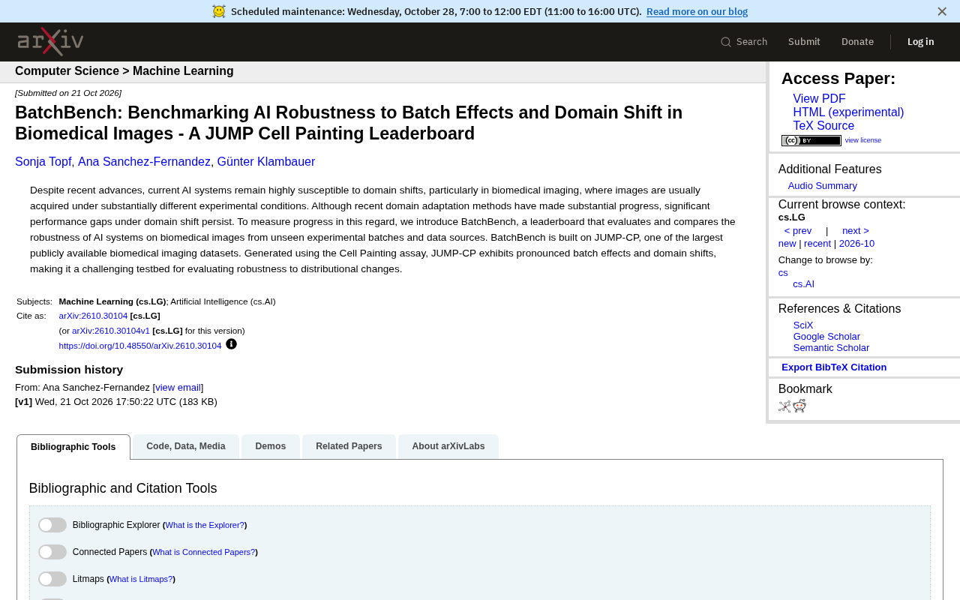Click view license link
Screen dimensions: 960x600
coord(863,140)
